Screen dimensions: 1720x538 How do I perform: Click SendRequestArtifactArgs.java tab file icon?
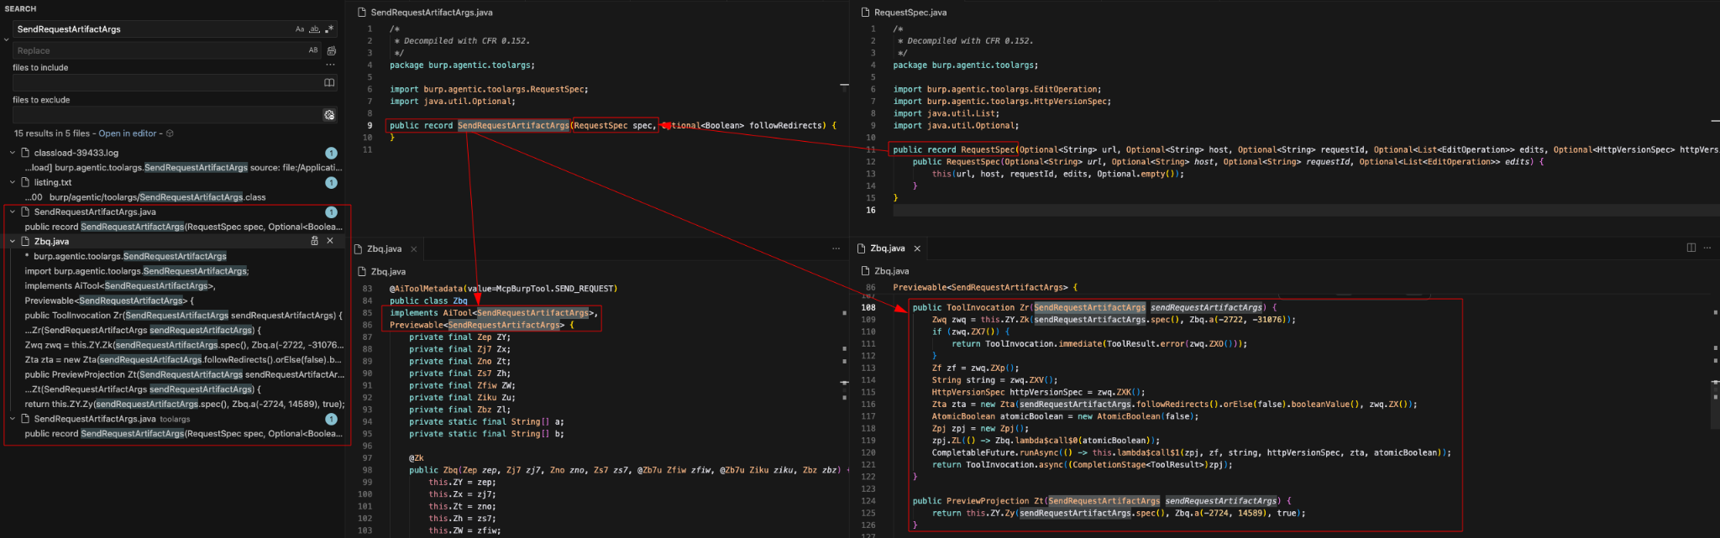[x=362, y=13]
